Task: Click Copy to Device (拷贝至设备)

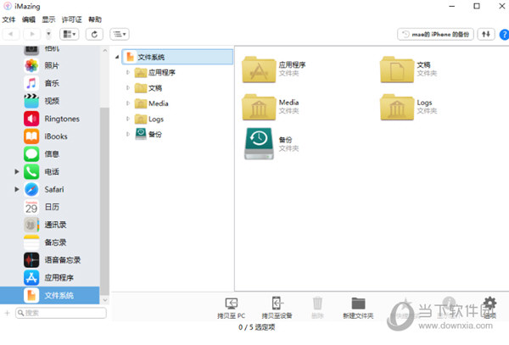Action: pyautogui.click(x=277, y=309)
